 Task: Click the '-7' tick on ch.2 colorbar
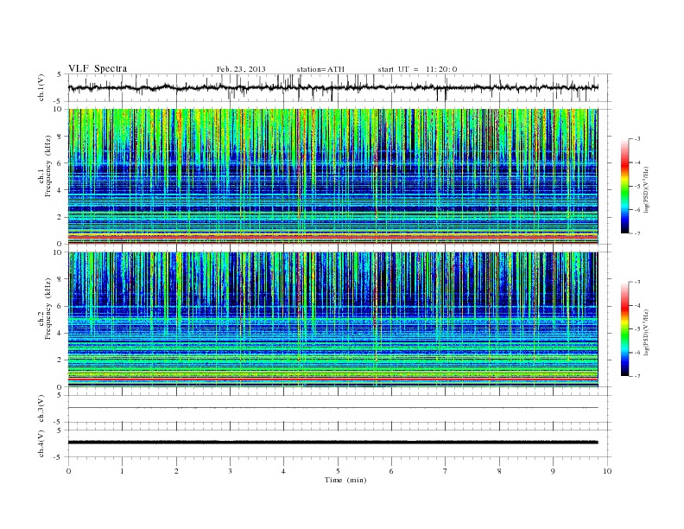(x=637, y=376)
